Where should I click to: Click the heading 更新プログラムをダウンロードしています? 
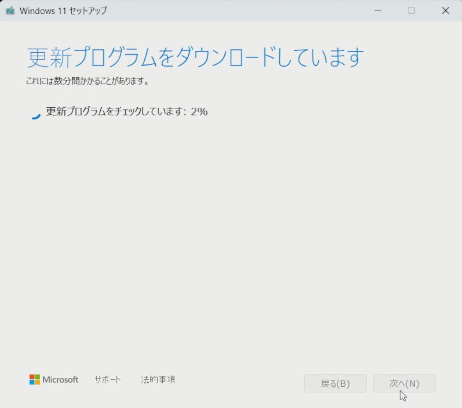click(195, 57)
